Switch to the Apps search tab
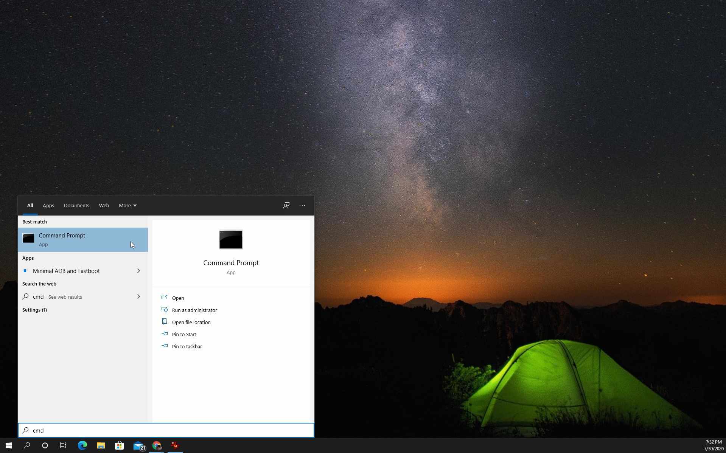Image resolution: width=726 pixels, height=453 pixels. pos(48,205)
